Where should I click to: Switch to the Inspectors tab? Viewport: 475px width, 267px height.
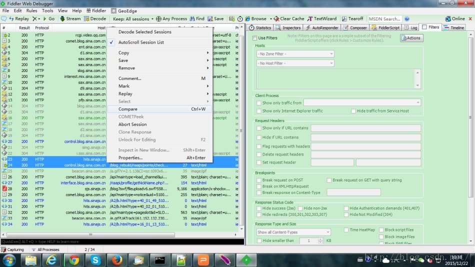point(288,27)
